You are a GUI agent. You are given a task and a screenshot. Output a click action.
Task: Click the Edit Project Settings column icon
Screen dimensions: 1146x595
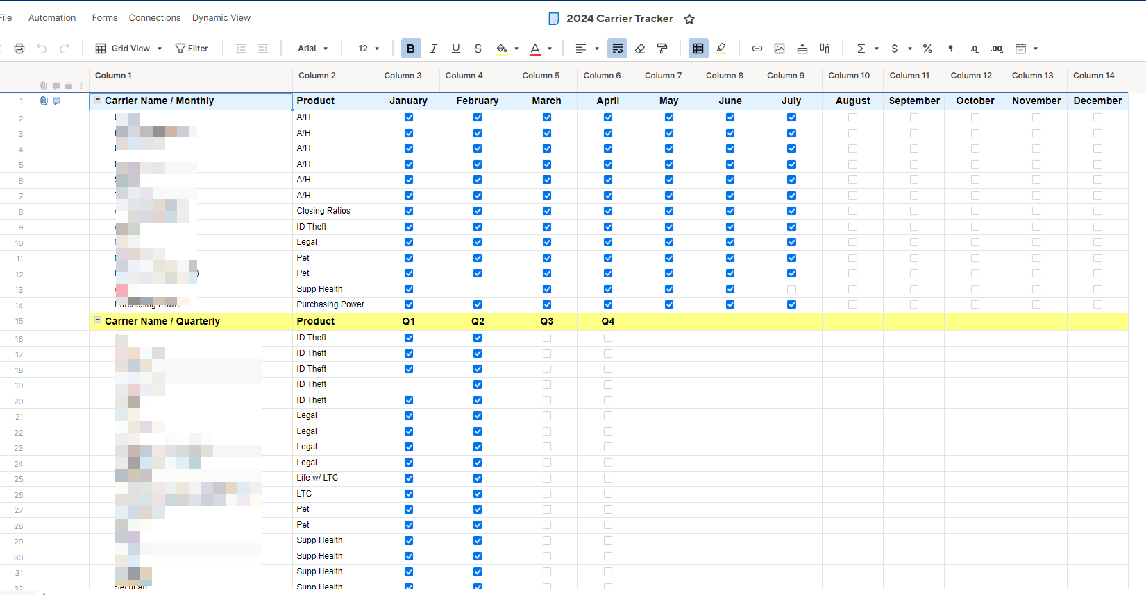825,49
